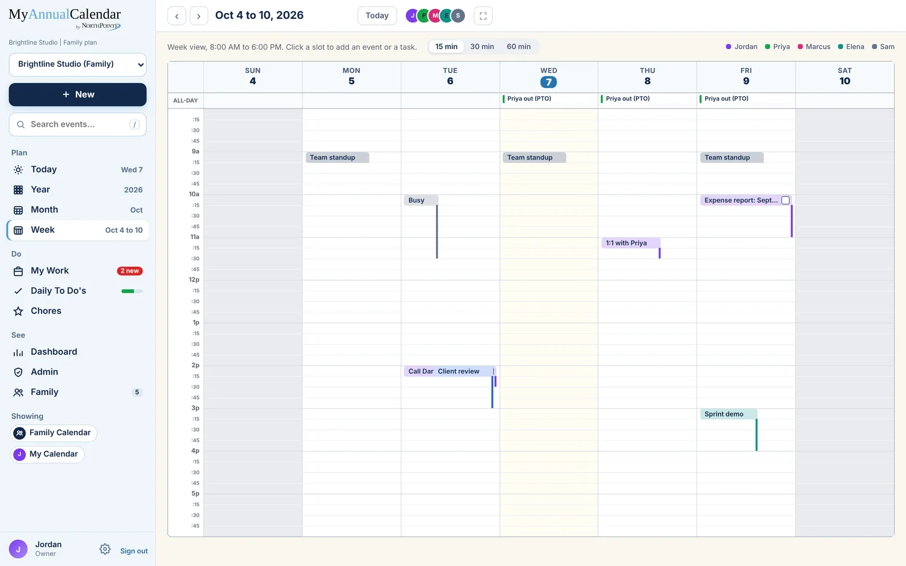Screen dimensions: 906x566
Task: Click Marcus's avatar in the header
Action: coord(435,16)
